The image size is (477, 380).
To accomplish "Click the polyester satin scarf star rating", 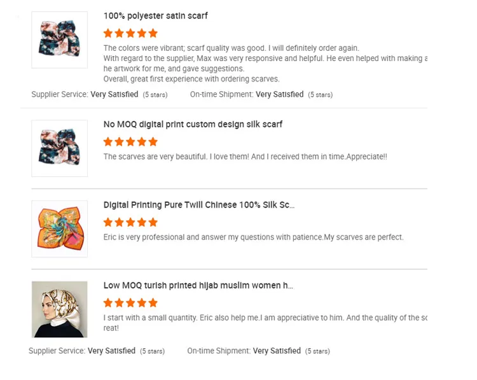I will (x=130, y=33).
